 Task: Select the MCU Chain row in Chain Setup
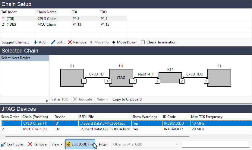pos(46,24)
